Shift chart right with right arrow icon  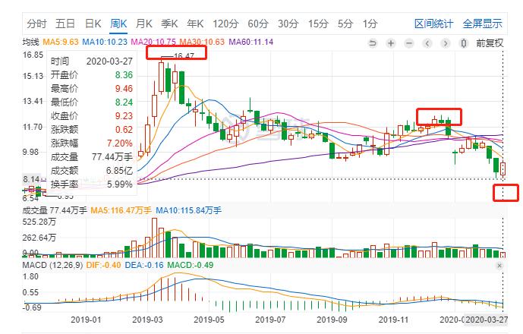click(446, 43)
